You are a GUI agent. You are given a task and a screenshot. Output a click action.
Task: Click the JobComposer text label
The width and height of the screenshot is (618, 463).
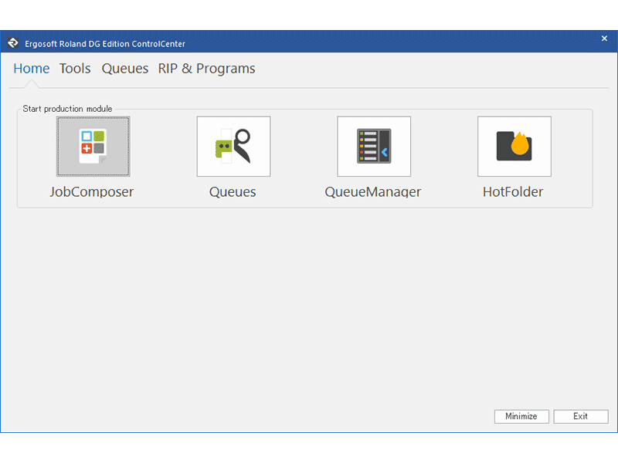point(92,191)
